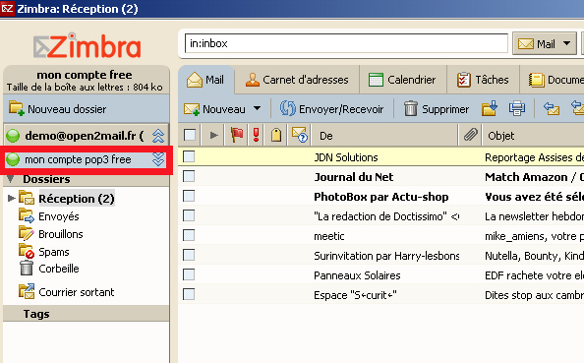Click the Envoyer/Recevoir button

[332, 109]
